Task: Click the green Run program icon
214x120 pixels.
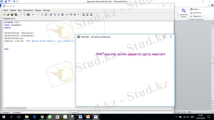Action: click(x=42, y=15)
